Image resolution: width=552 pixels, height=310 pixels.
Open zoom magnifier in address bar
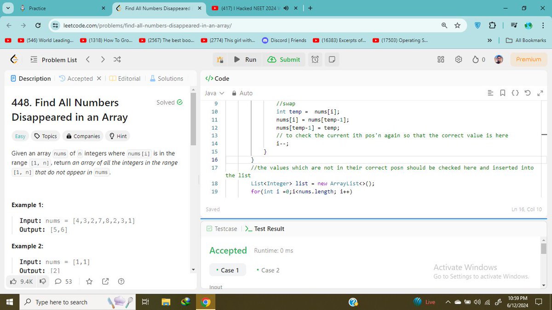pos(444,25)
